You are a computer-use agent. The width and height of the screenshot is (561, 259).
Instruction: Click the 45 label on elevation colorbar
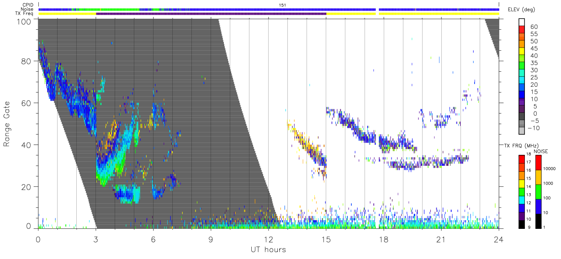coord(534,48)
